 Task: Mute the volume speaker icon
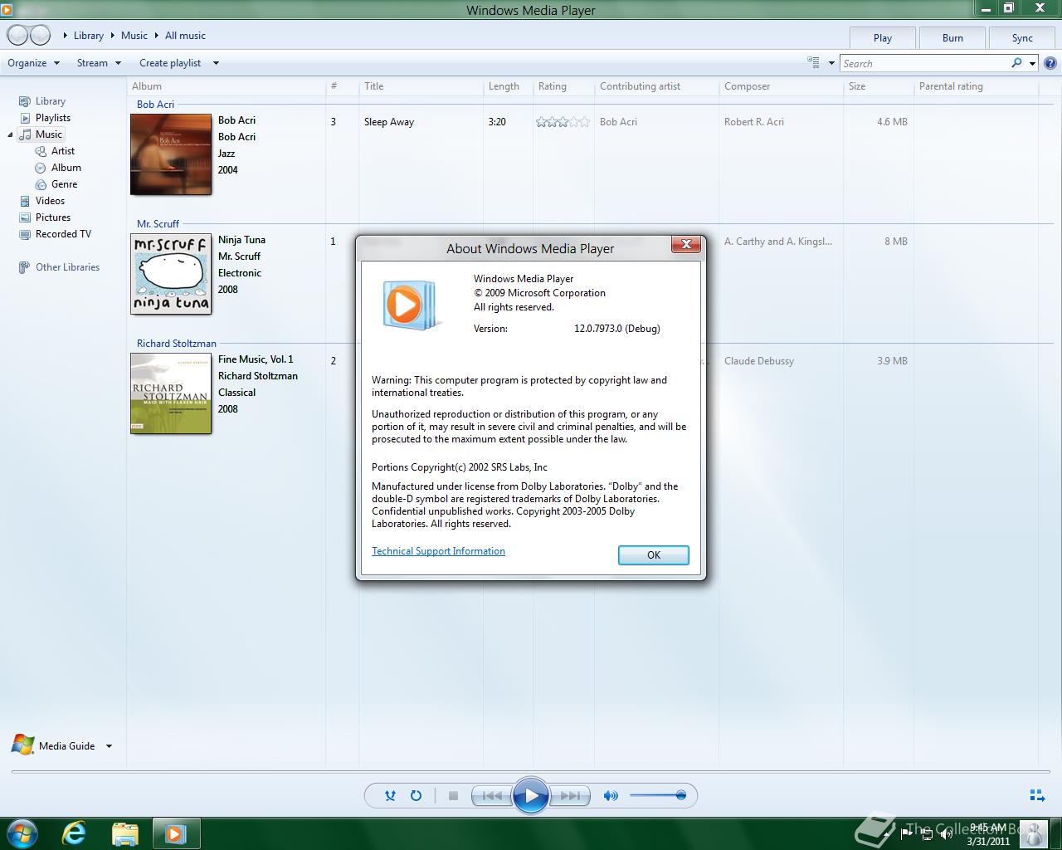click(x=611, y=795)
